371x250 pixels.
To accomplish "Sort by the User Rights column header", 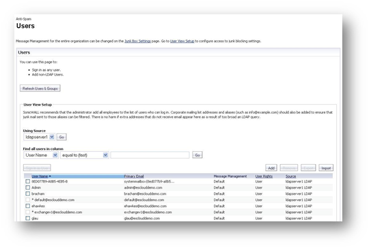I will point(264,176).
